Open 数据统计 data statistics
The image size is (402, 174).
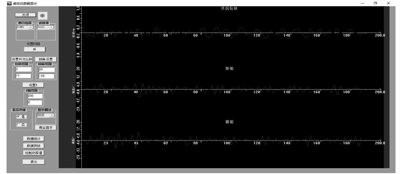point(33,139)
